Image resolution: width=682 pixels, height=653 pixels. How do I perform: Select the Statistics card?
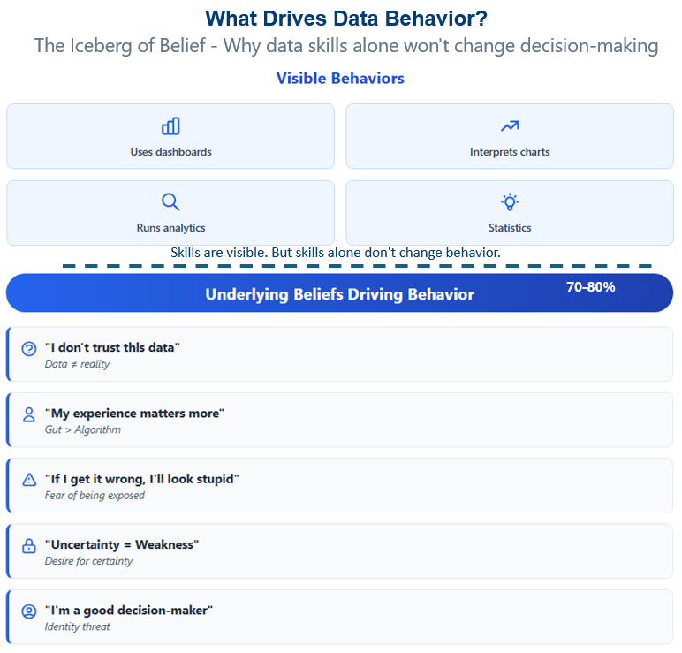pyautogui.click(x=510, y=213)
